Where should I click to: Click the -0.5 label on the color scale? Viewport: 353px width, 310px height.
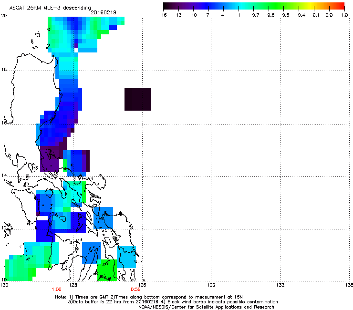pos(284,15)
